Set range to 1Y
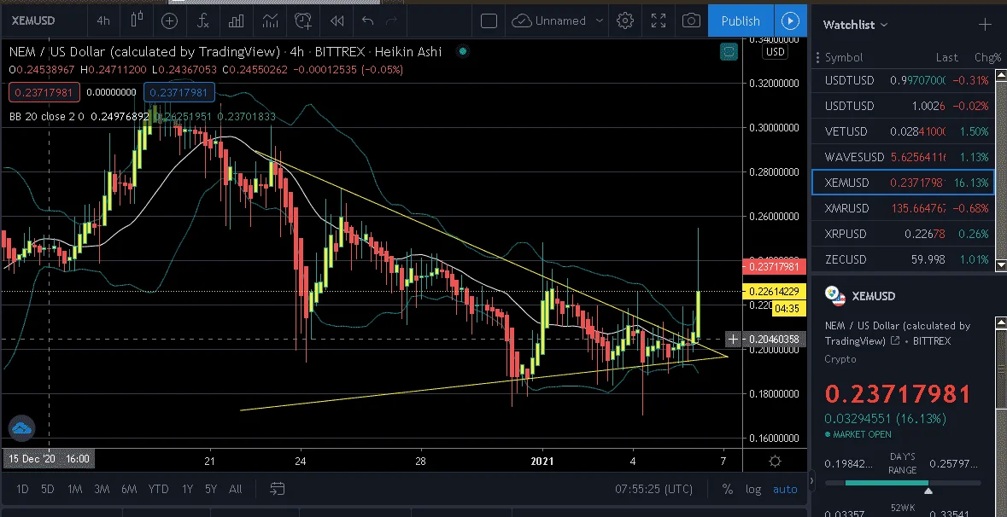1007x517 pixels. click(x=187, y=489)
